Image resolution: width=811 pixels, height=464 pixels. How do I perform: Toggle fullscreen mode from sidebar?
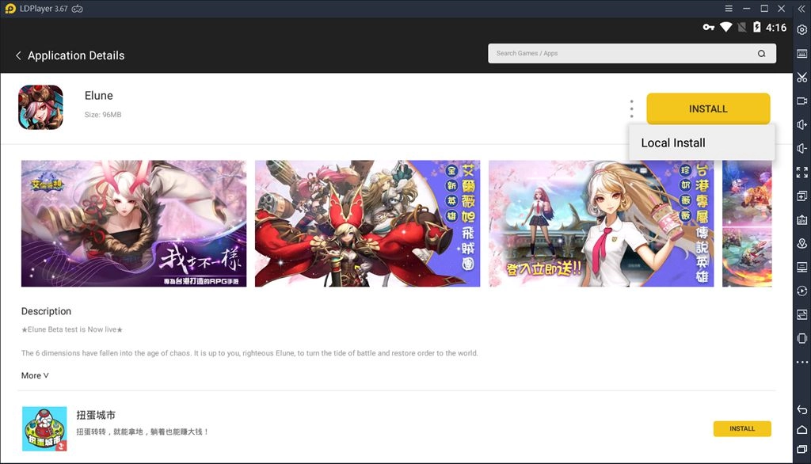tap(801, 172)
